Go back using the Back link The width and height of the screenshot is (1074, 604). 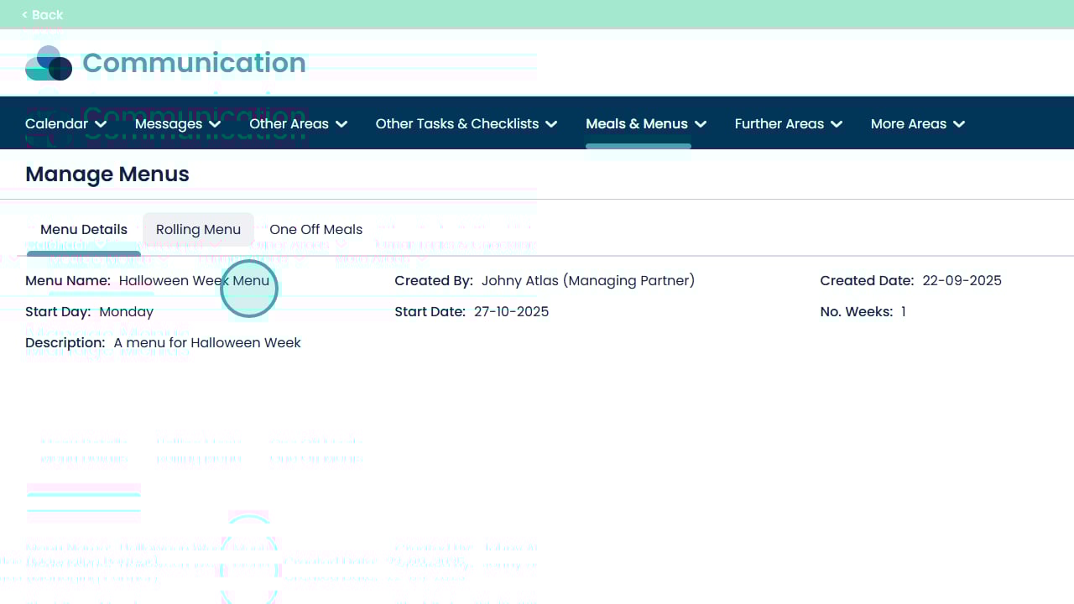tap(42, 14)
